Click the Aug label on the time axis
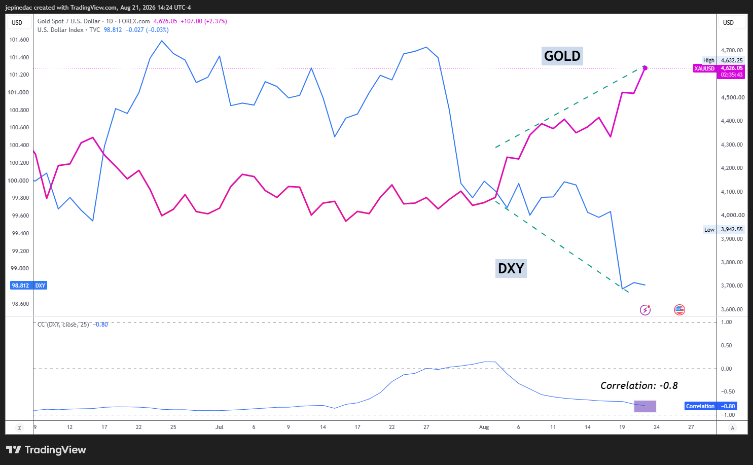Viewport: 753px width, 465px height. tap(484, 427)
